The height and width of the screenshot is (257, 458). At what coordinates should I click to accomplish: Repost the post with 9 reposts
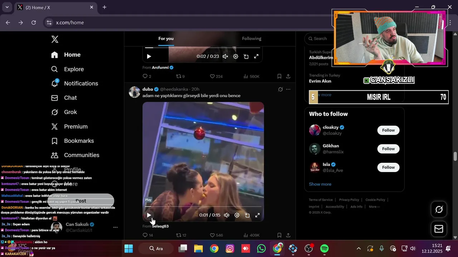click(x=180, y=76)
